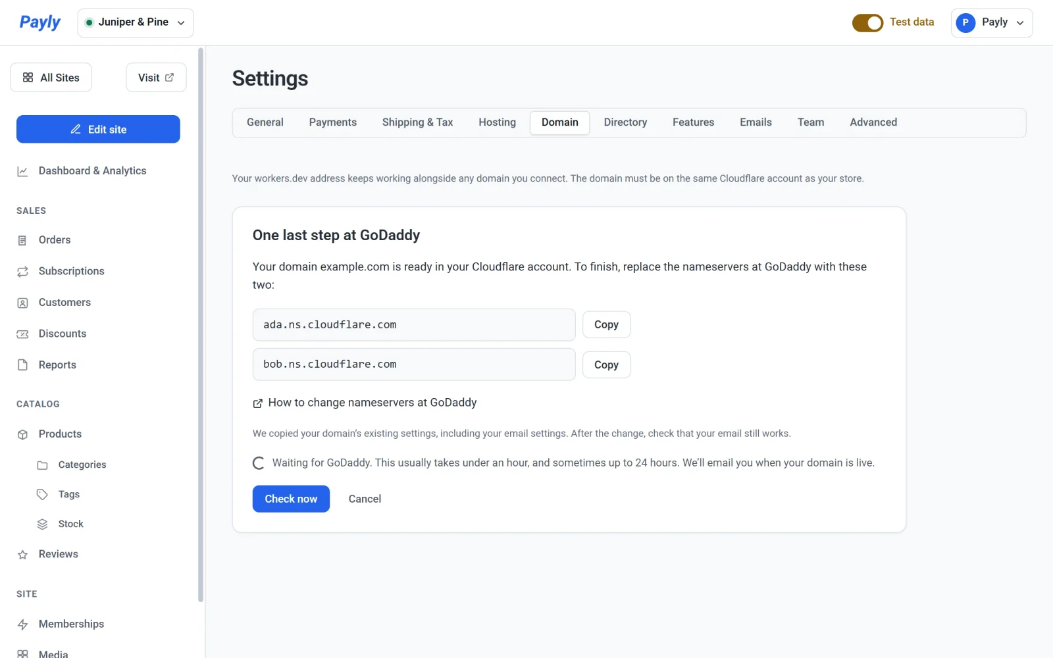
Task: Click the Products box icon
Action: click(x=22, y=434)
